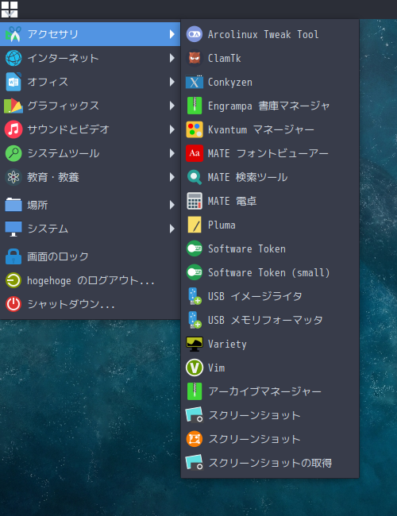The width and height of the screenshot is (397, 516).
Task: Launch Software Token (small)
Action: click(270, 272)
